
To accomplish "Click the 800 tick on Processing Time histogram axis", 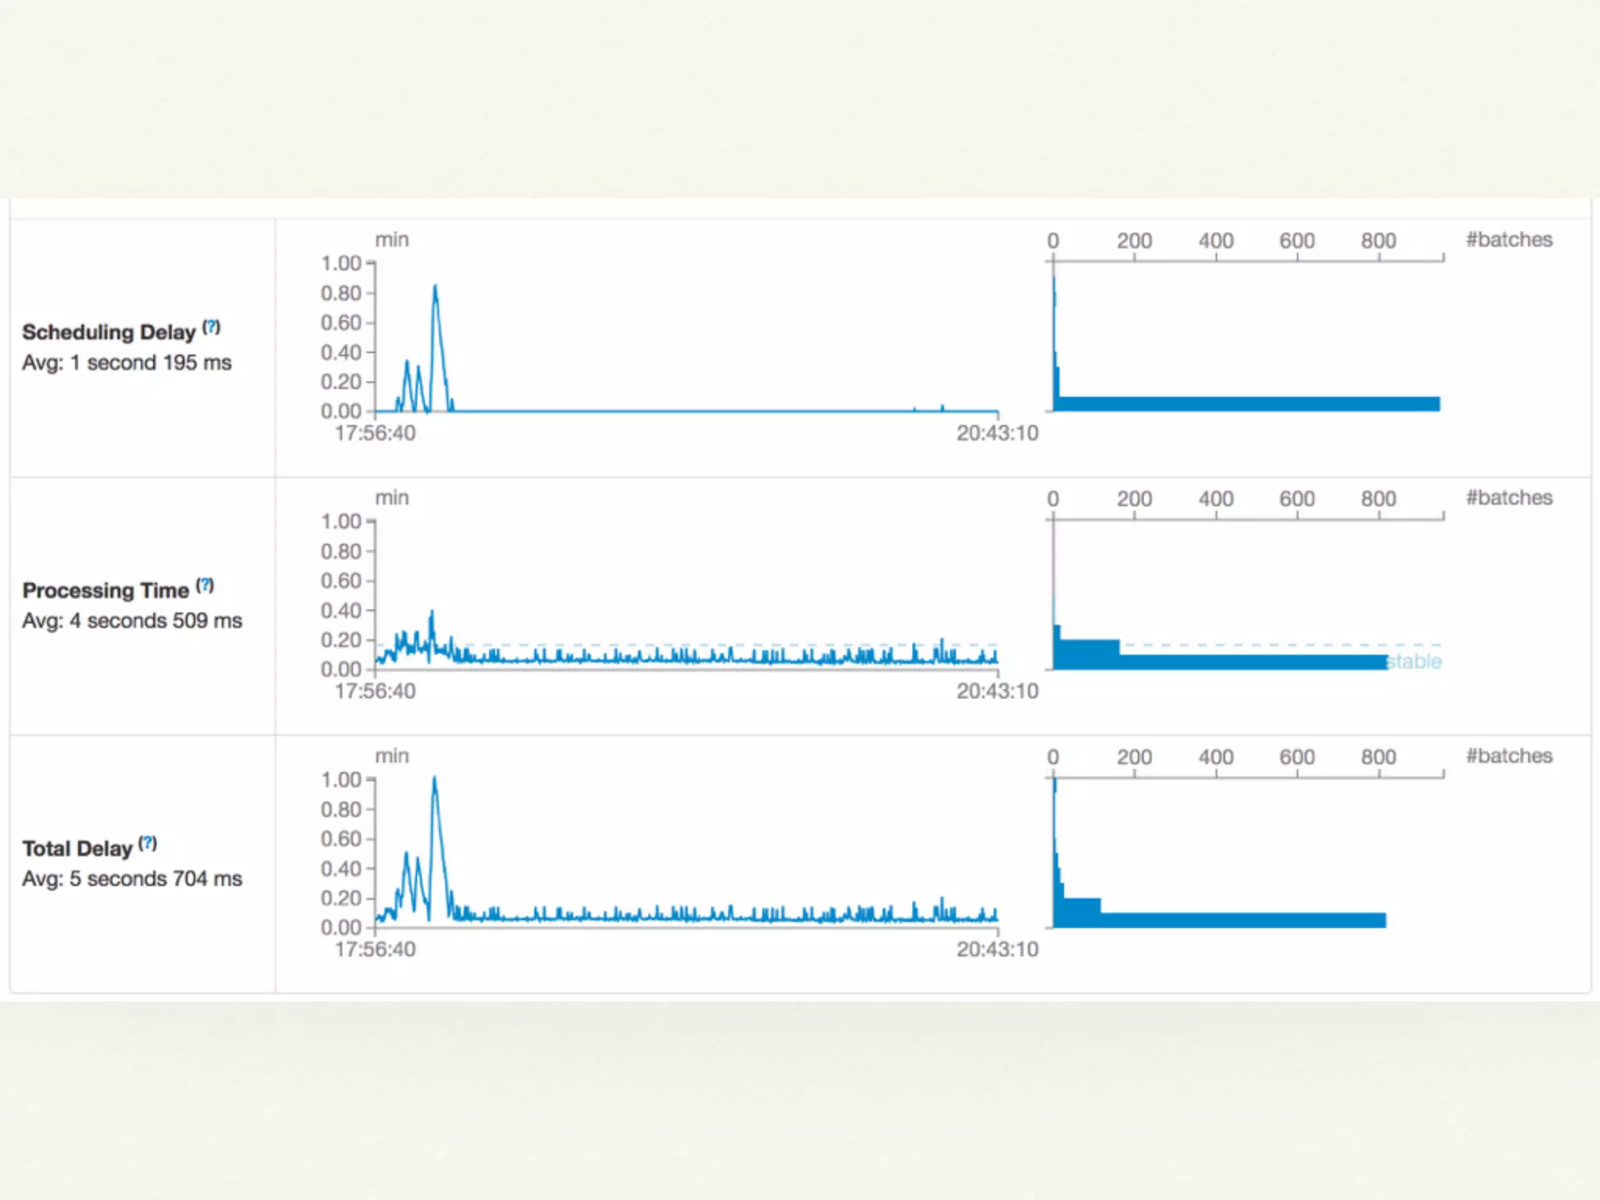I will pyautogui.click(x=1378, y=499).
